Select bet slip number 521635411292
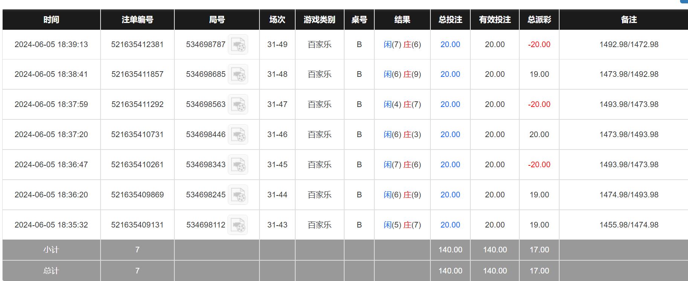Screen dimensions: 688x281 coord(137,104)
